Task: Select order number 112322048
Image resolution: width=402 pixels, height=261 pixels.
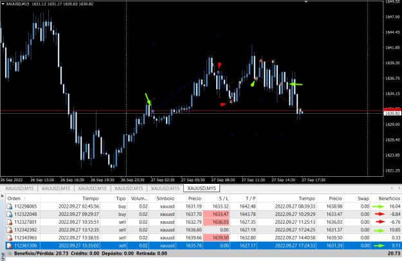Action: (x=26, y=214)
